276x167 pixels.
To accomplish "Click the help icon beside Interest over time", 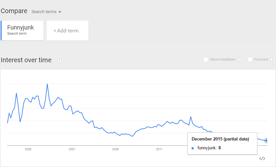I will (x=60, y=61).
